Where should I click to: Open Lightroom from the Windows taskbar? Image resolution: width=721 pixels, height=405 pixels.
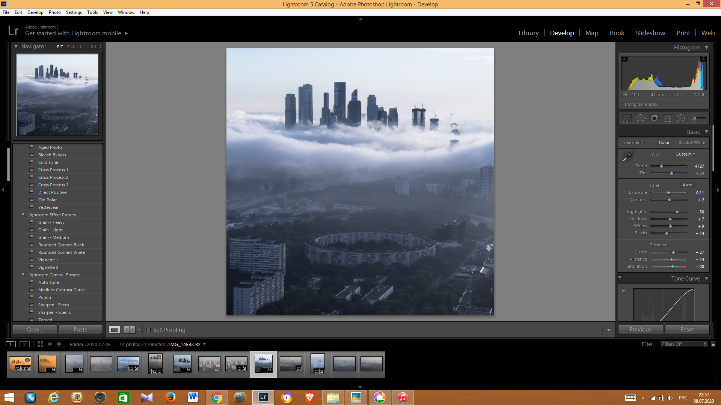tap(263, 397)
